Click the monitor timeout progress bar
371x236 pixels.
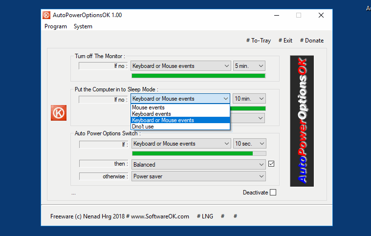198,76
